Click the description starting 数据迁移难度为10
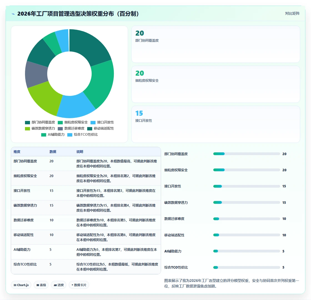This screenshot has height=300, width=311. (116, 223)
